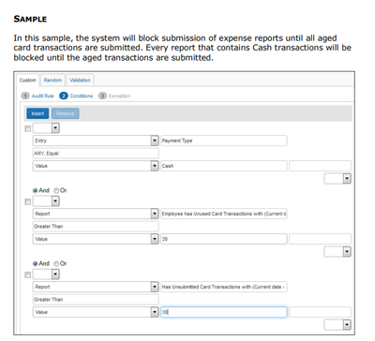Click the Cash value field

coord(224,166)
